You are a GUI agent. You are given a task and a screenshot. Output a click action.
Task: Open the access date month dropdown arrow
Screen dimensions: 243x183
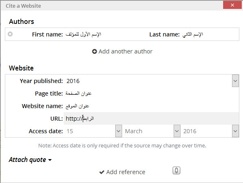click(x=177, y=131)
